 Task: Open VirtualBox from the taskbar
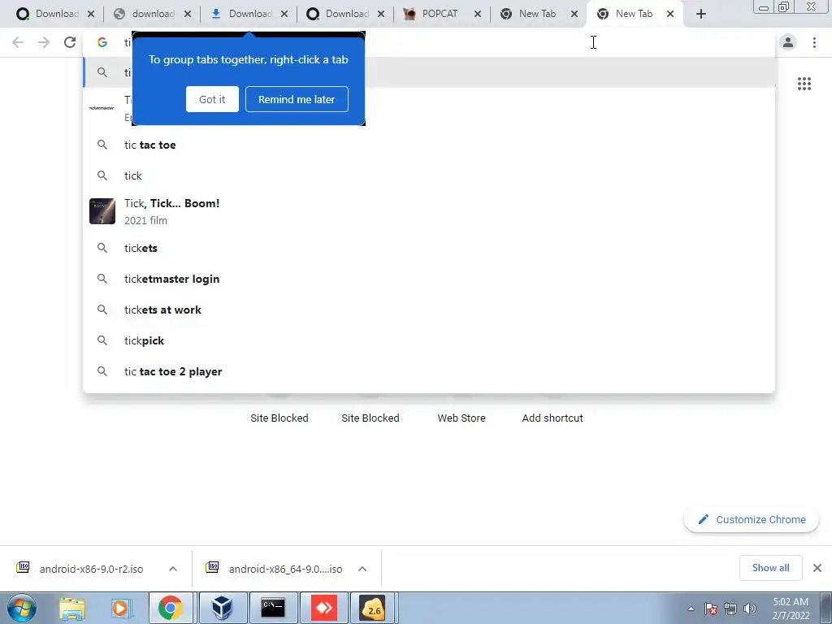(x=223, y=608)
